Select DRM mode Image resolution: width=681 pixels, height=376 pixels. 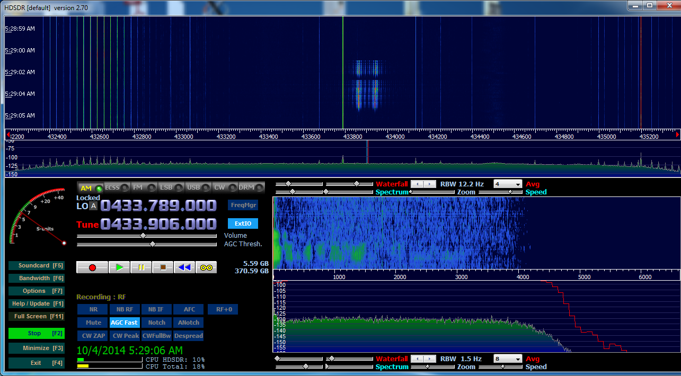tap(252, 188)
